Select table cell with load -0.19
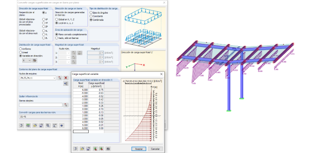This screenshot has width=321, height=153. coord(96,109)
